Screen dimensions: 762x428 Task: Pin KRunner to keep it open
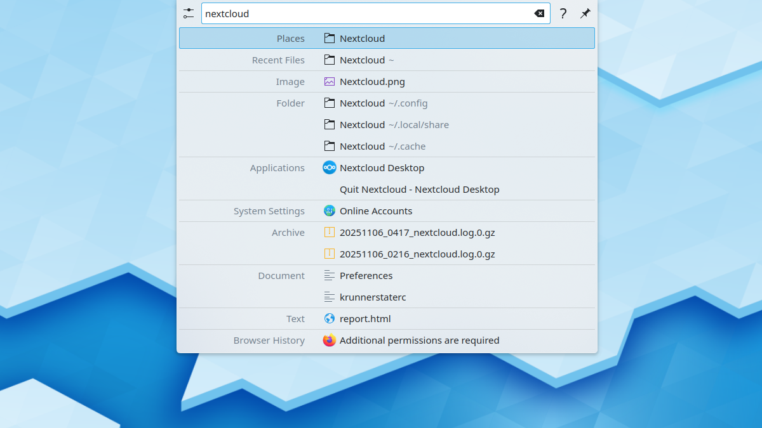585,13
